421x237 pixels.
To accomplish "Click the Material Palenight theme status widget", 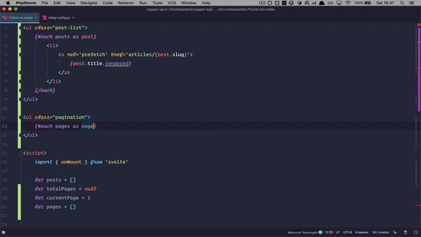I will tap(303, 232).
